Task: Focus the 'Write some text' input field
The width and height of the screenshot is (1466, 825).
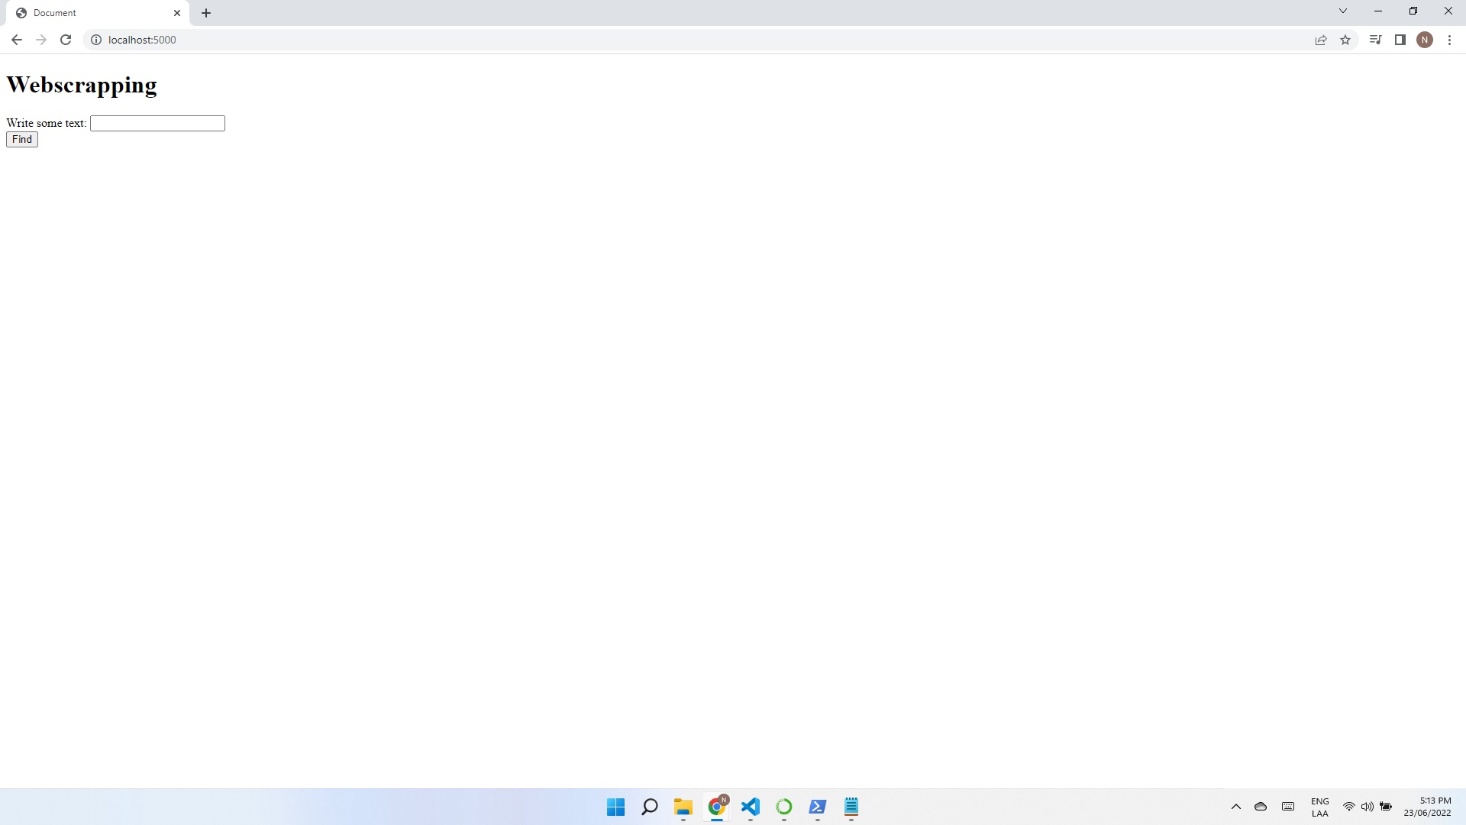Action: 157,123
